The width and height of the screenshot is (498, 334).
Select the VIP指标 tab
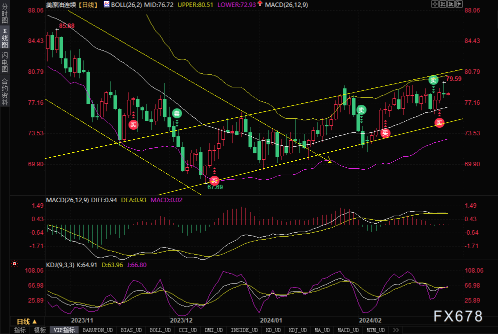coord(64,330)
